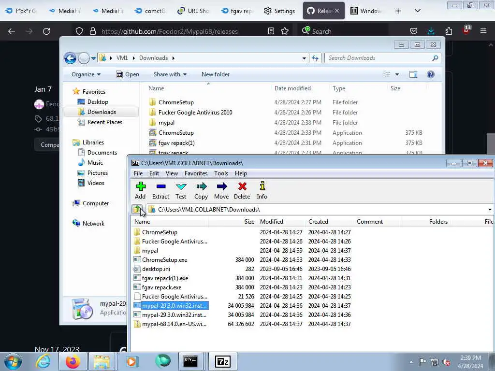
Task: Open 7-Zip Favorites menu
Action: [196, 173]
